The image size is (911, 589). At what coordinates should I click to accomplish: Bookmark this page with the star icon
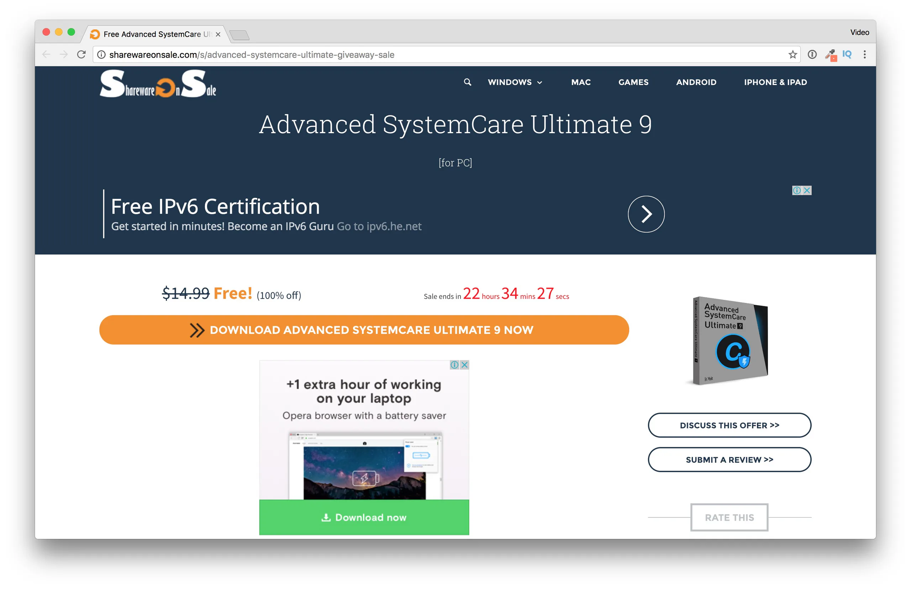point(792,55)
